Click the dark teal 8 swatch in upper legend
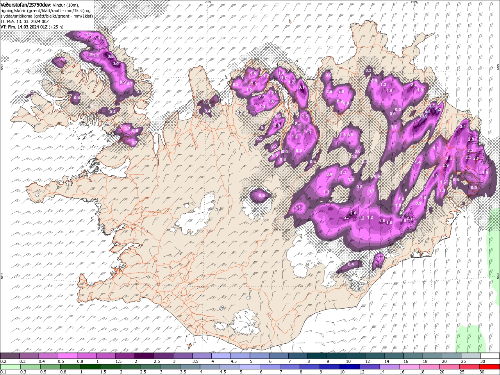The width and height of the screenshot is (500, 375). tap(317, 356)
